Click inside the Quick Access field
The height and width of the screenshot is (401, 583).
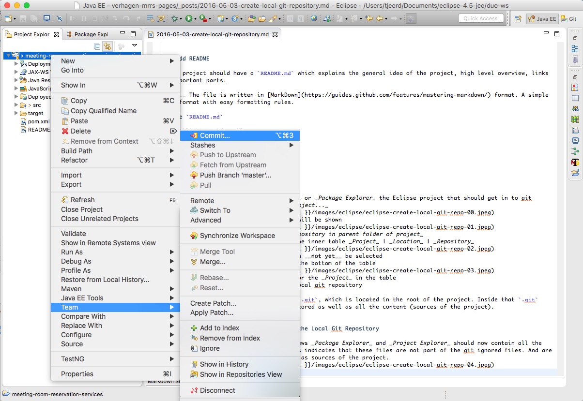tap(481, 18)
